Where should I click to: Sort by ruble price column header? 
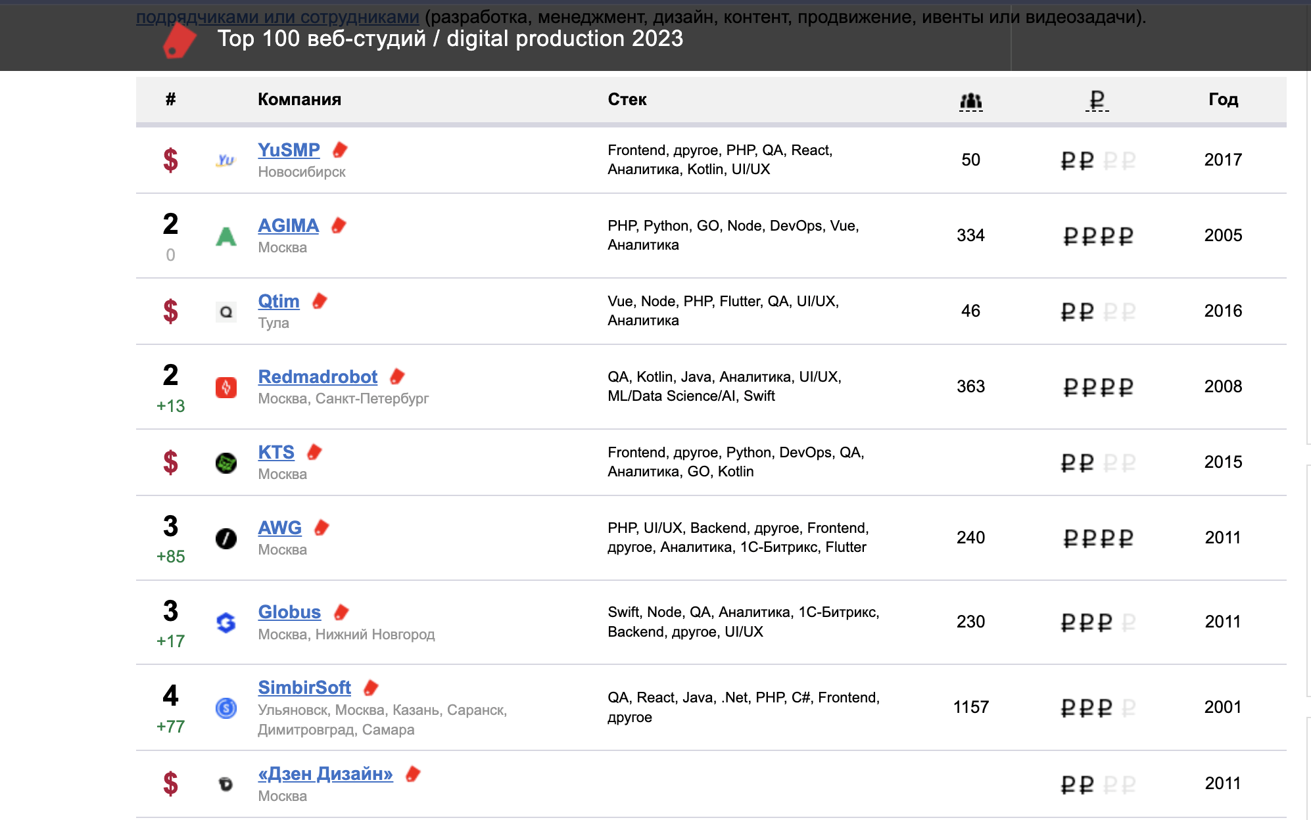pyautogui.click(x=1097, y=101)
